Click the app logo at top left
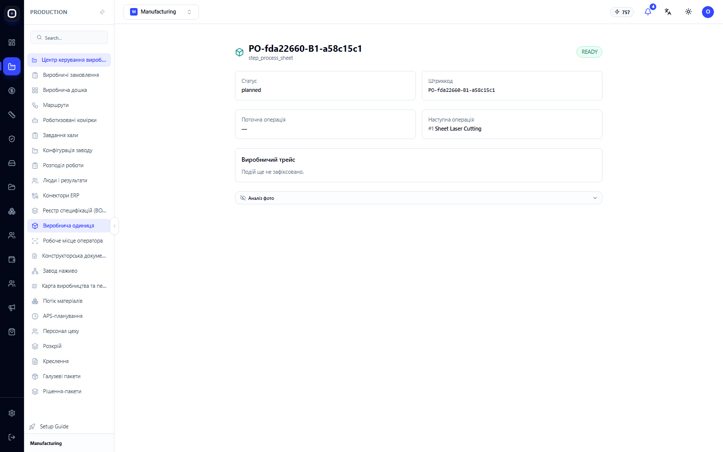Image resolution: width=723 pixels, height=452 pixels. (12, 14)
